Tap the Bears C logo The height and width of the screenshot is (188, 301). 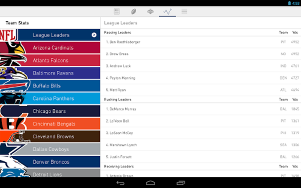click(x=14, y=111)
